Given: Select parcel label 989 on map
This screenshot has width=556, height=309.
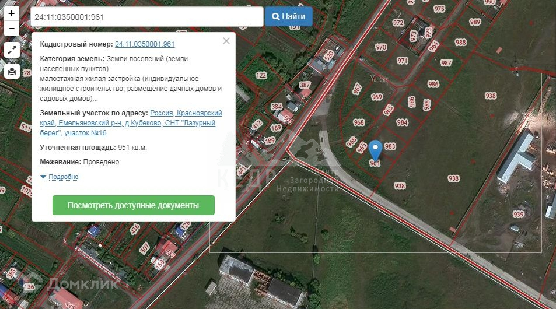Looking at the screenshot, I should tap(475, 22).
